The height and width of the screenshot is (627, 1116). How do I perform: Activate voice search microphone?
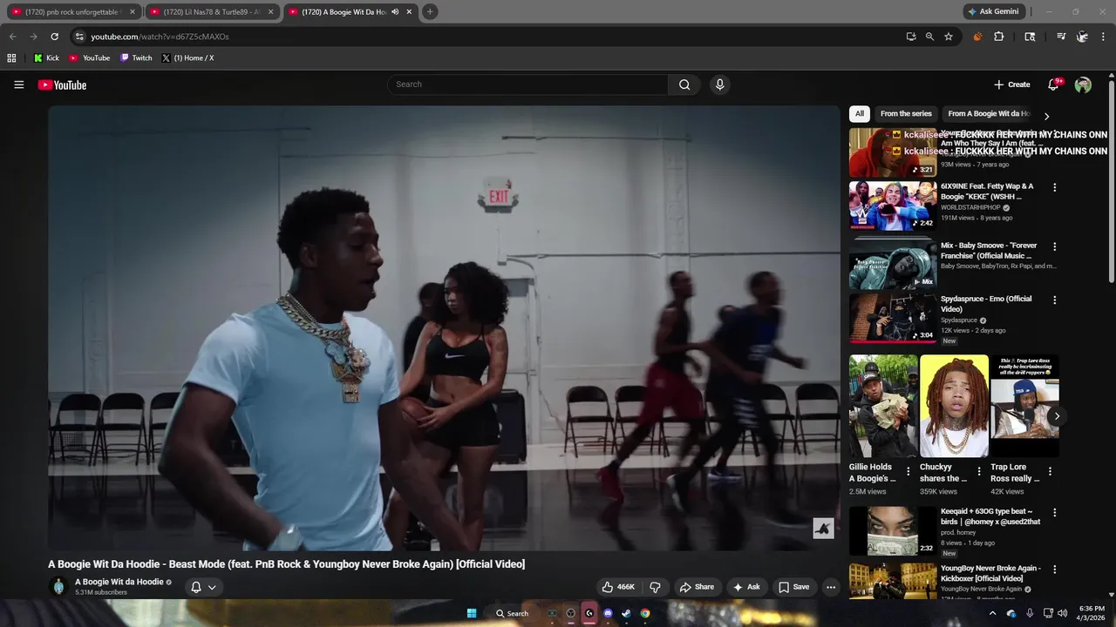719,84
